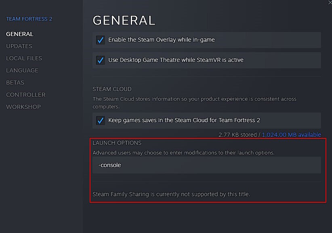Viewport: 332px width, 233px height.
Task: Click the Steam Overlay blue checkmark
Action: tap(101, 40)
